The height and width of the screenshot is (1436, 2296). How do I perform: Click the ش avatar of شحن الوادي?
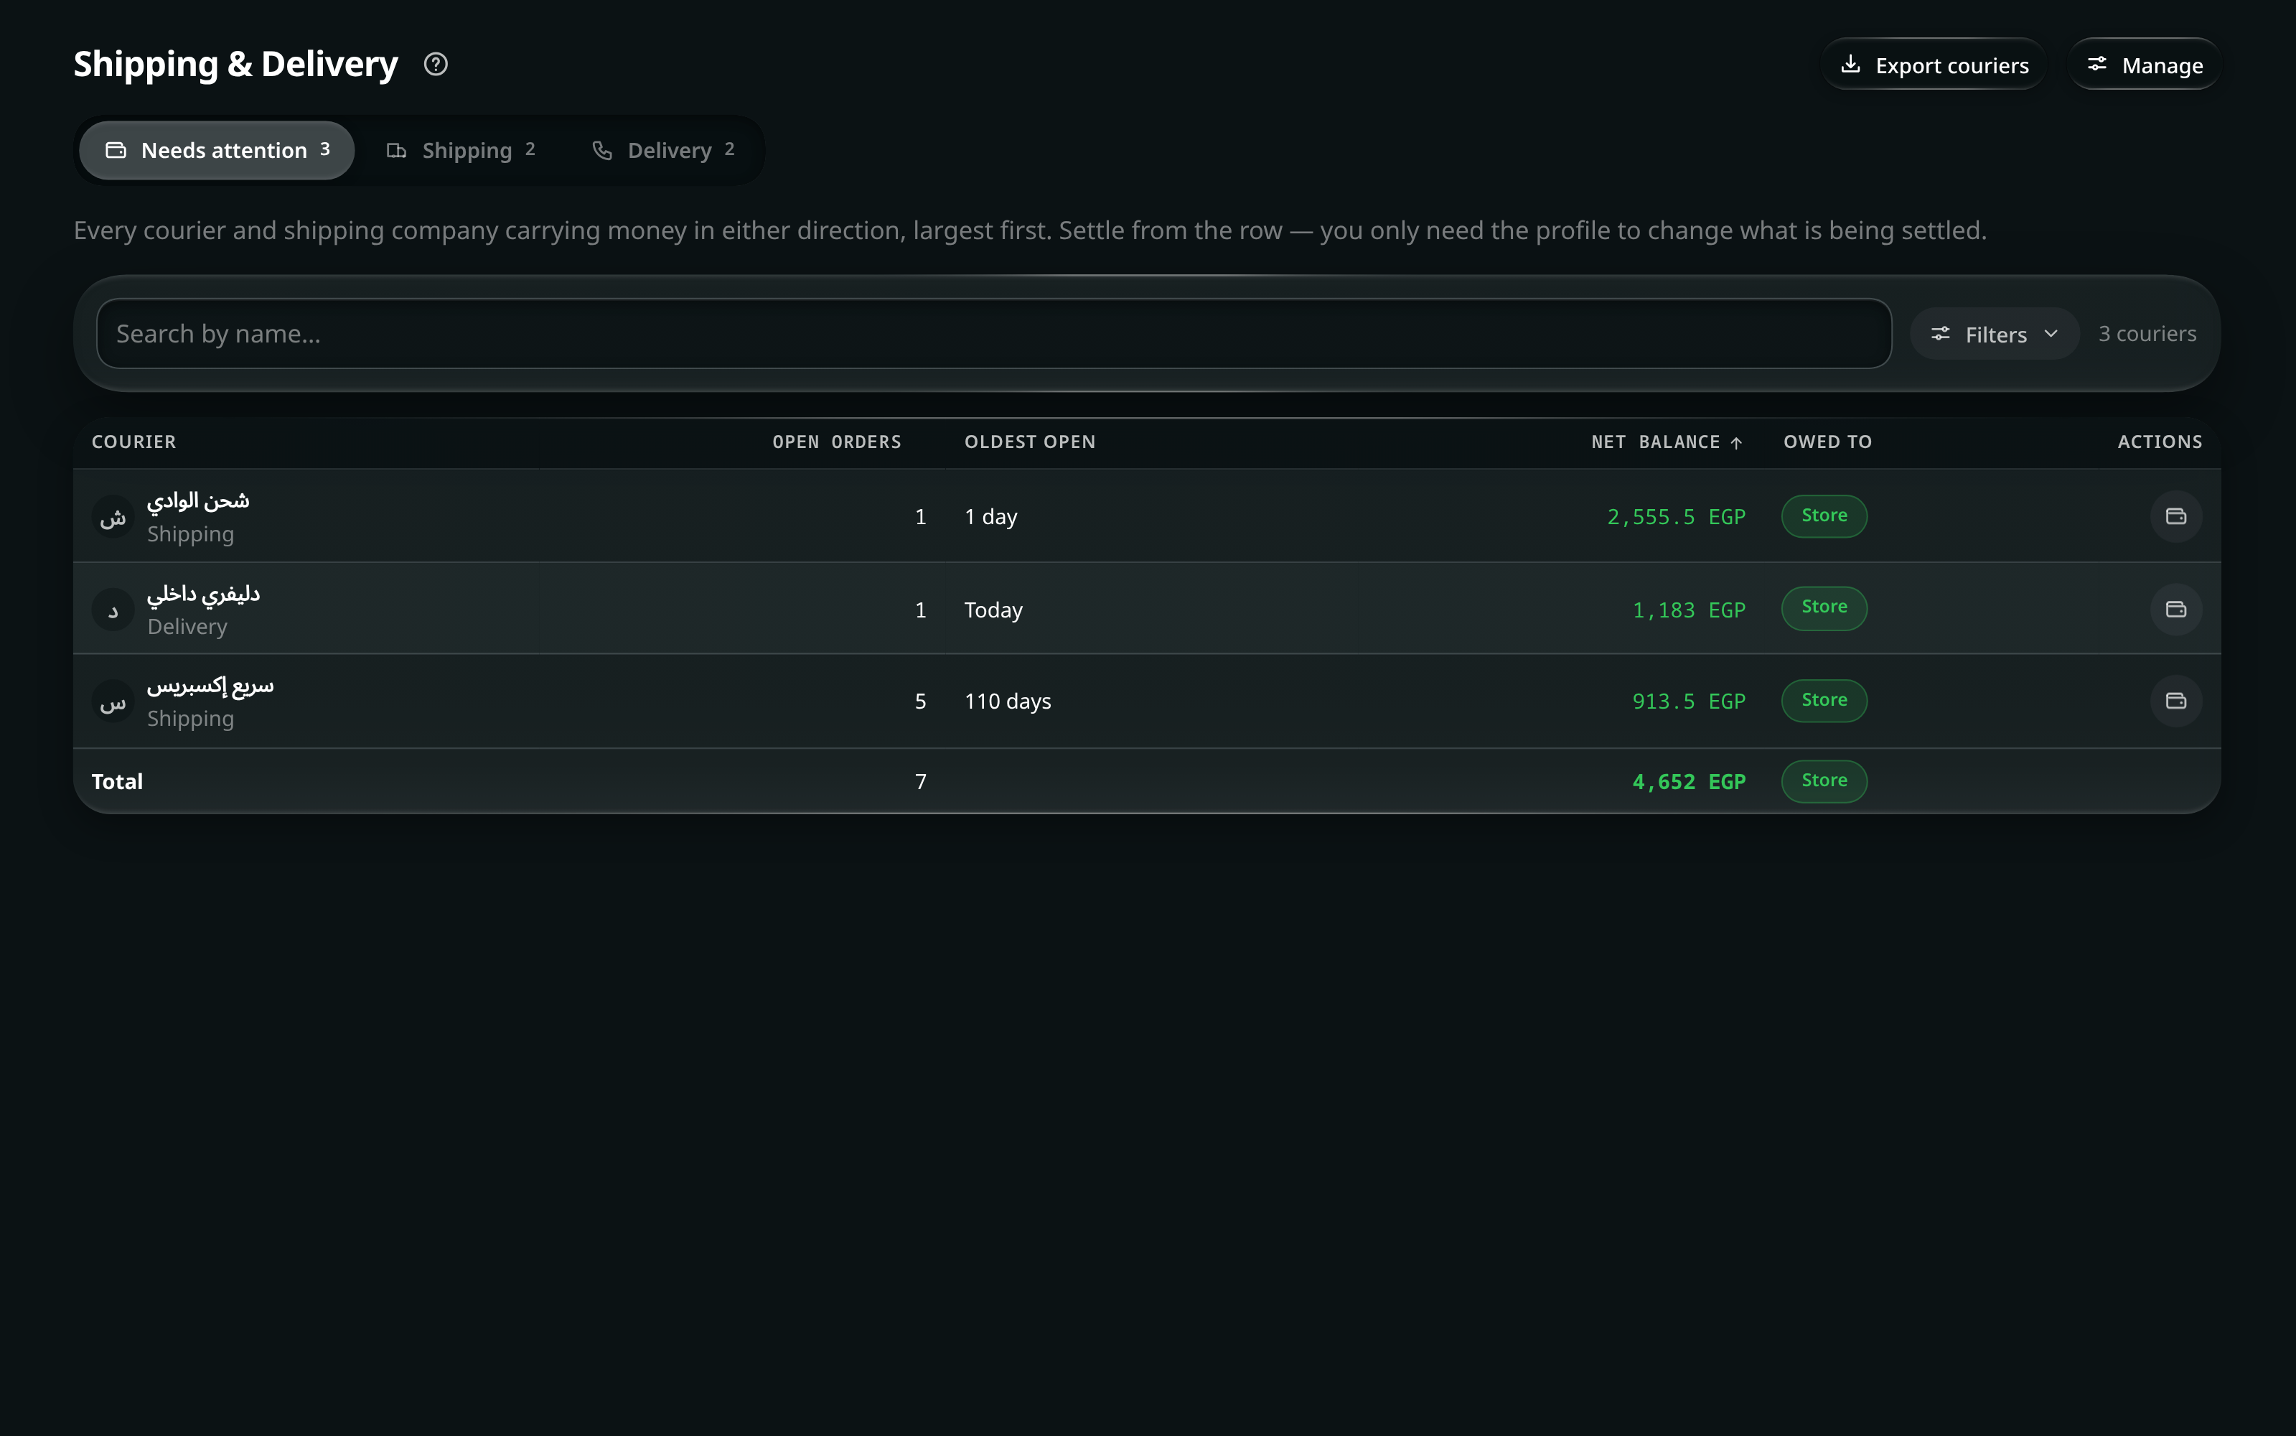coord(113,518)
